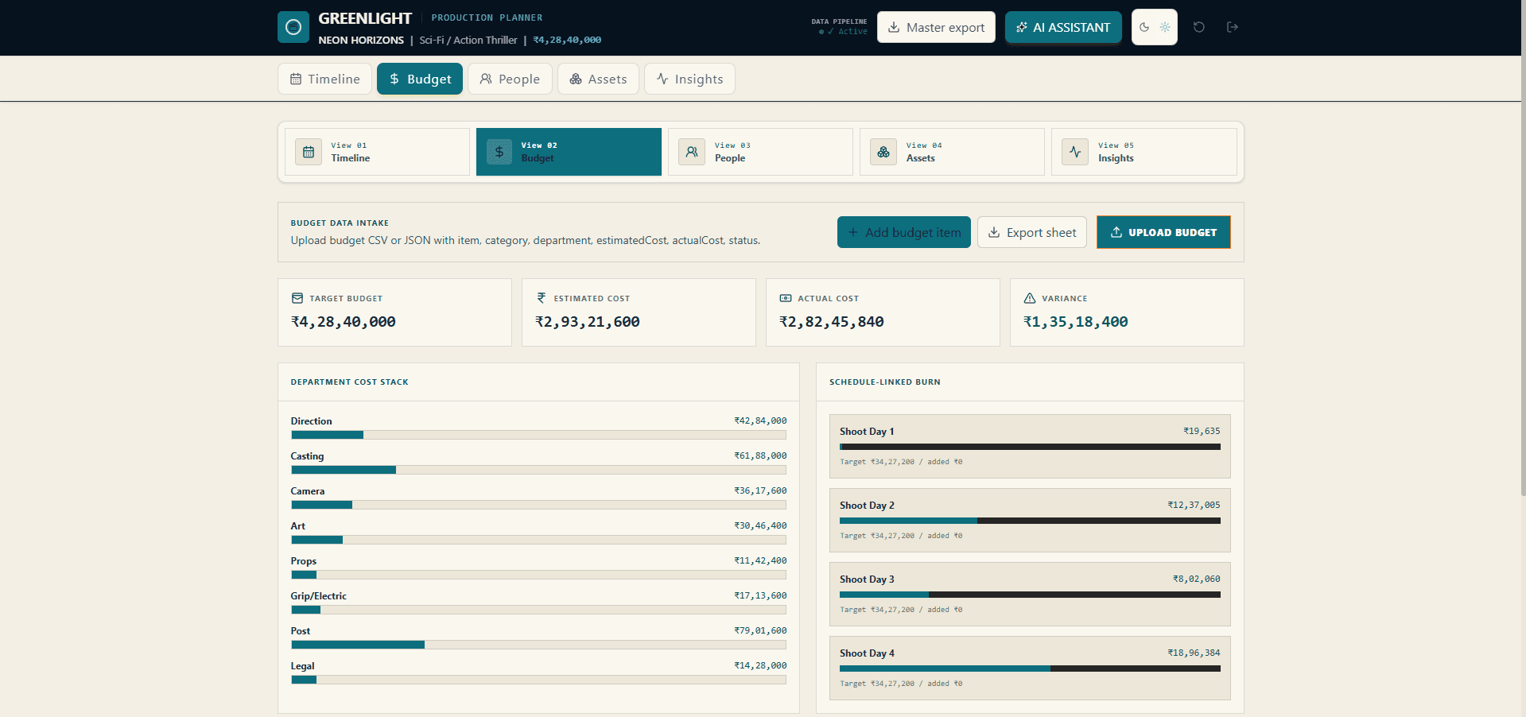The width and height of the screenshot is (1526, 717).
Task: Click the download icon on Master export
Action: click(x=894, y=27)
